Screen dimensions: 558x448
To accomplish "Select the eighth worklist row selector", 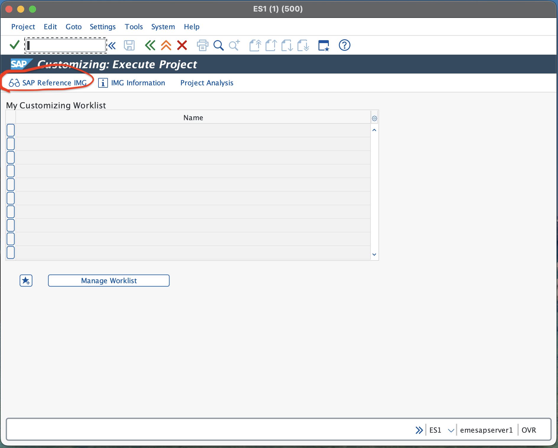I will point(11,225).
